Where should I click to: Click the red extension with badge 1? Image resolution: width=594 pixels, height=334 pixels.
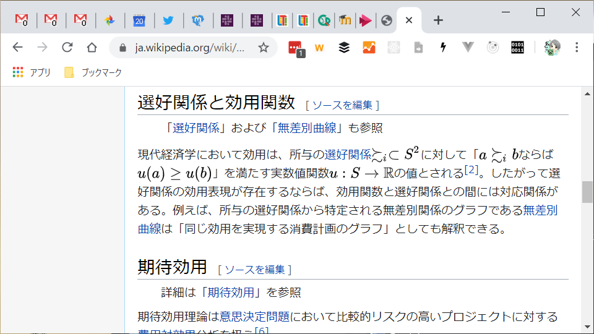(x=296, y=48)
